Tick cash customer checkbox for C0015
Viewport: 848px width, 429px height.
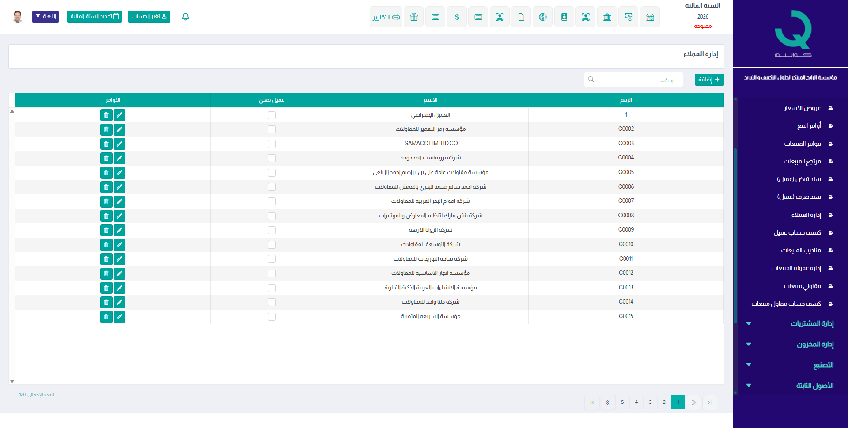(x=272, y=317)
